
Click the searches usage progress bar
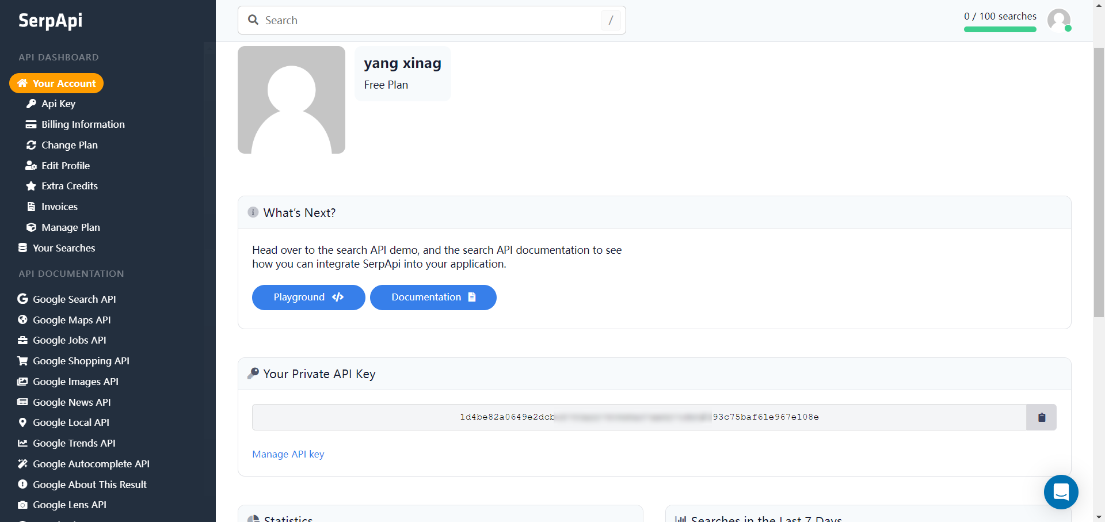coord(1000,29)
